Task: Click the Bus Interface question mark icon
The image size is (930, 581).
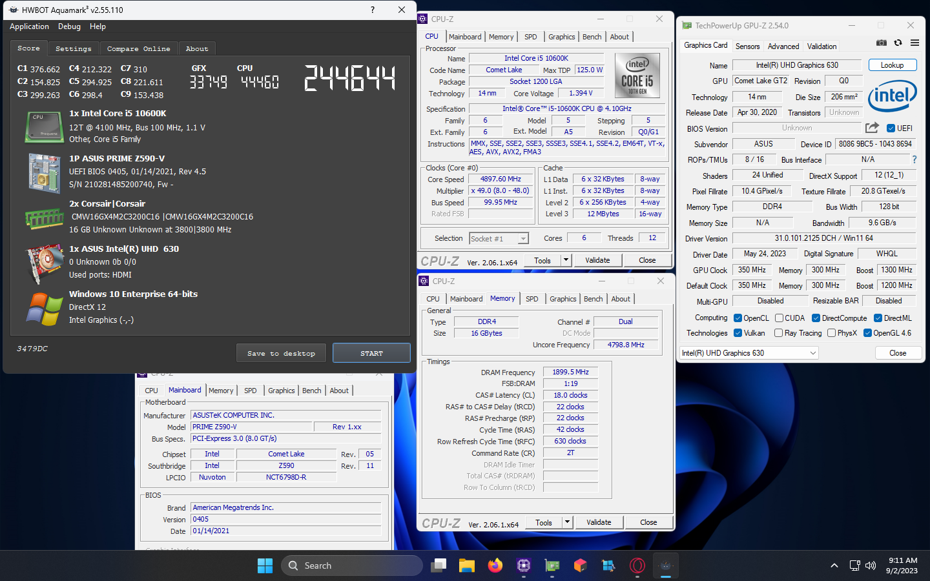Action: click(914, 159)
